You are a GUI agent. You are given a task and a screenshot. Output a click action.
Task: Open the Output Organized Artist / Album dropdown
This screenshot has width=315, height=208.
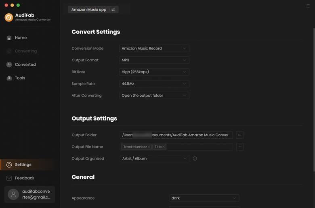pyautogui.click(x=155, y=158)
